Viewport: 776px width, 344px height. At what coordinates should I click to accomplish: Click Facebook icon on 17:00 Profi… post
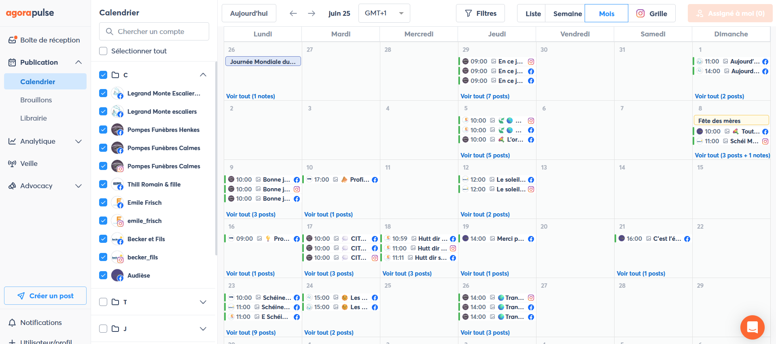pos(375,180)
